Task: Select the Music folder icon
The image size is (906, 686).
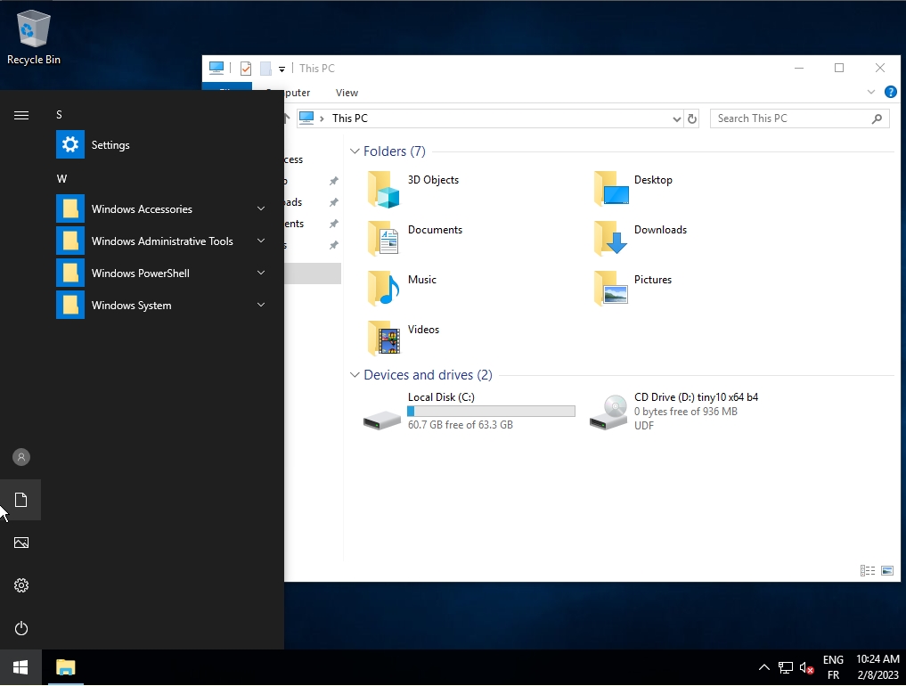Action: [x=384, y=289]
